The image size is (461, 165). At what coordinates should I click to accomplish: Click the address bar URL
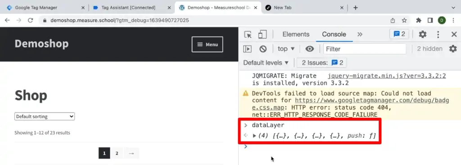(x=120, y=20)
